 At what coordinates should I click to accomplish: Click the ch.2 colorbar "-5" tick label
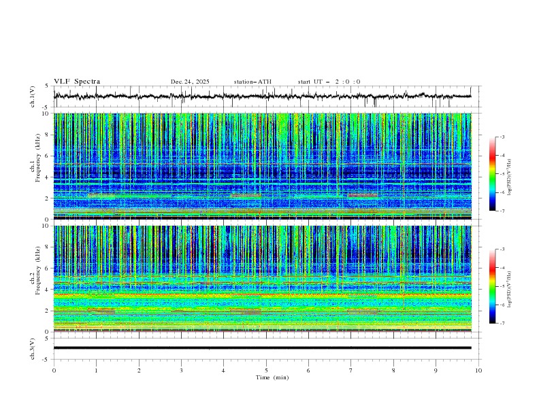(502, 286)
